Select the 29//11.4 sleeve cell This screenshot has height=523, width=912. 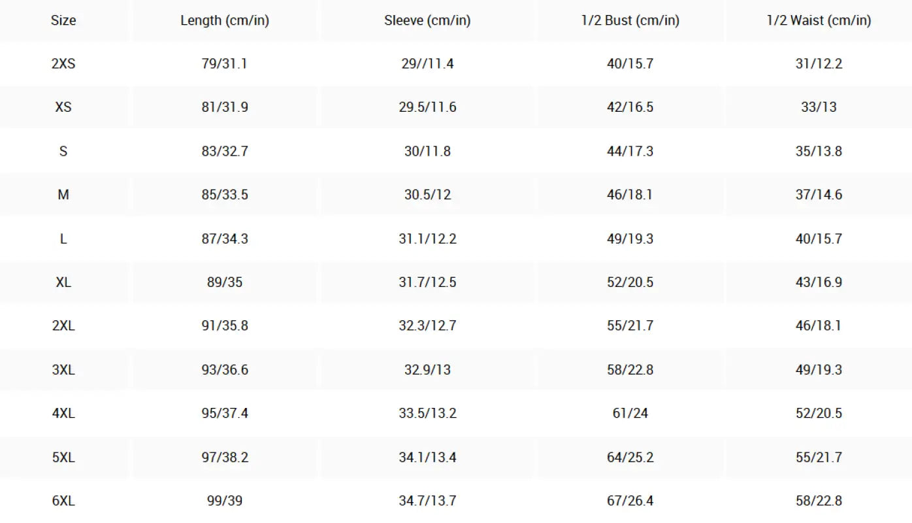pyautogui.click(x=427, y=63)
